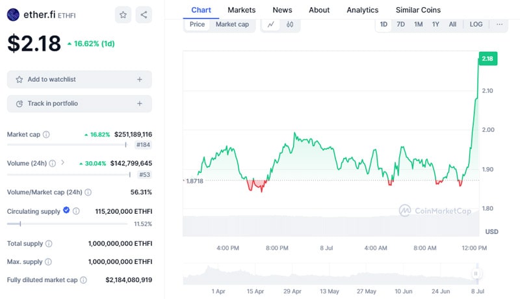
Task: Select the Market cap chart toggle
Action: [232, 24]
